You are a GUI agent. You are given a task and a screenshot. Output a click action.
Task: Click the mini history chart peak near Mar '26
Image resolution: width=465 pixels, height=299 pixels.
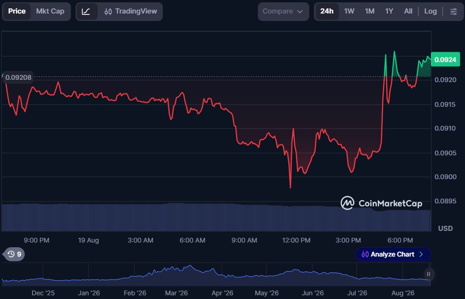click(190, 266)
